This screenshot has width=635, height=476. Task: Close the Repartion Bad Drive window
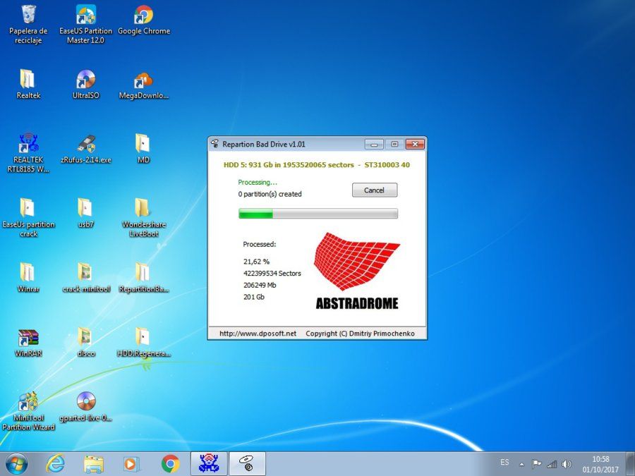[x=415, y=144]
